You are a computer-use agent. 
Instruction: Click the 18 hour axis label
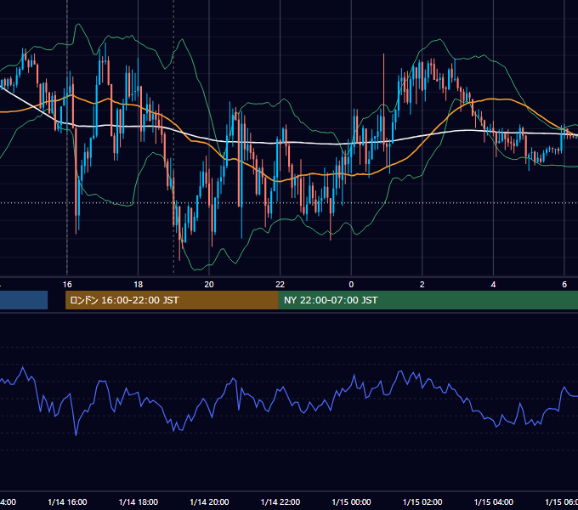click(139, 285)
